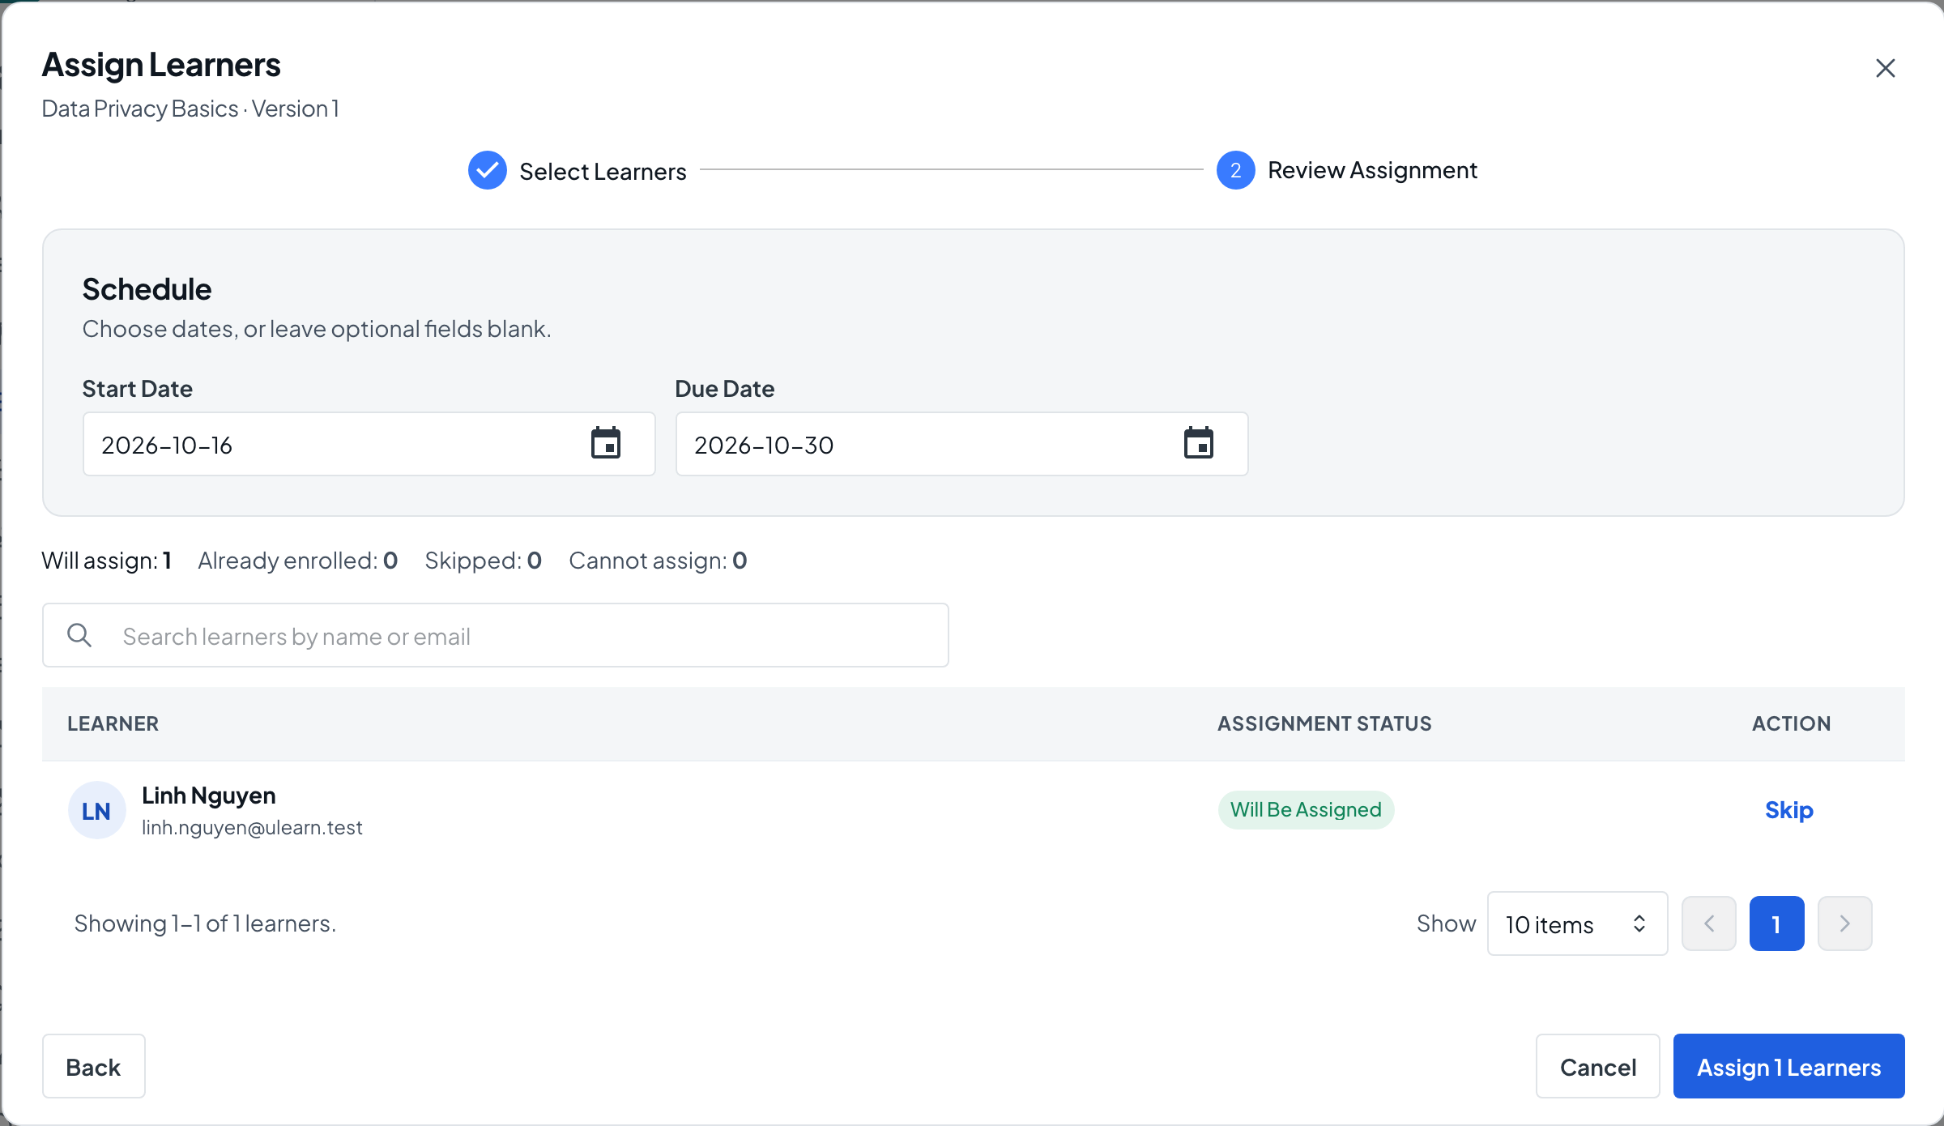The image size is (1944, 1126).
Task: Click the LEARNER column header
Action: coord(113,723)
